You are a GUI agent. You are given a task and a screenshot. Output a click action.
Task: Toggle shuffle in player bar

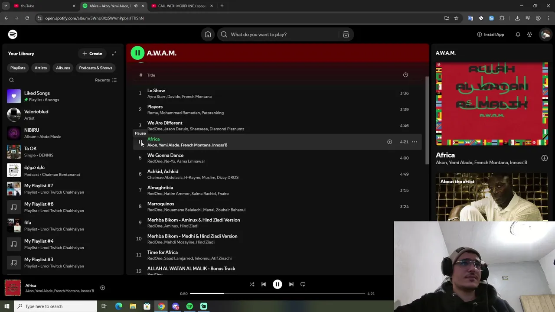(252, 284)
